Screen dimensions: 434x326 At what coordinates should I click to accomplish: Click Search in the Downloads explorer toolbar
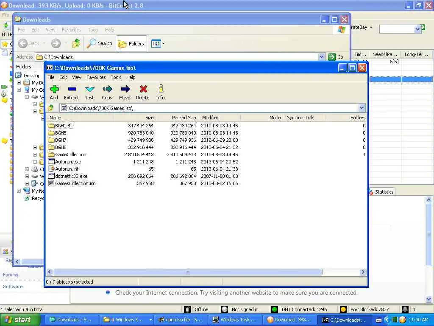[99, 43]
